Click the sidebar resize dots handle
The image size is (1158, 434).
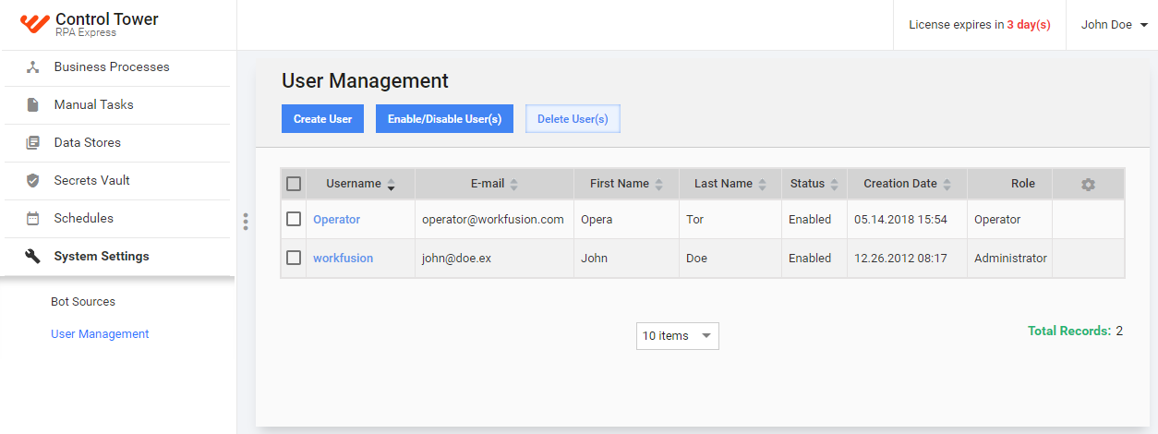246,222
